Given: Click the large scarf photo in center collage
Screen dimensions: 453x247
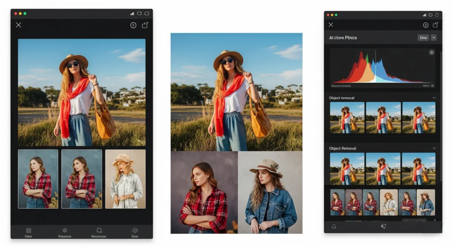Looking at the screenshot, I should click(236, 92).
